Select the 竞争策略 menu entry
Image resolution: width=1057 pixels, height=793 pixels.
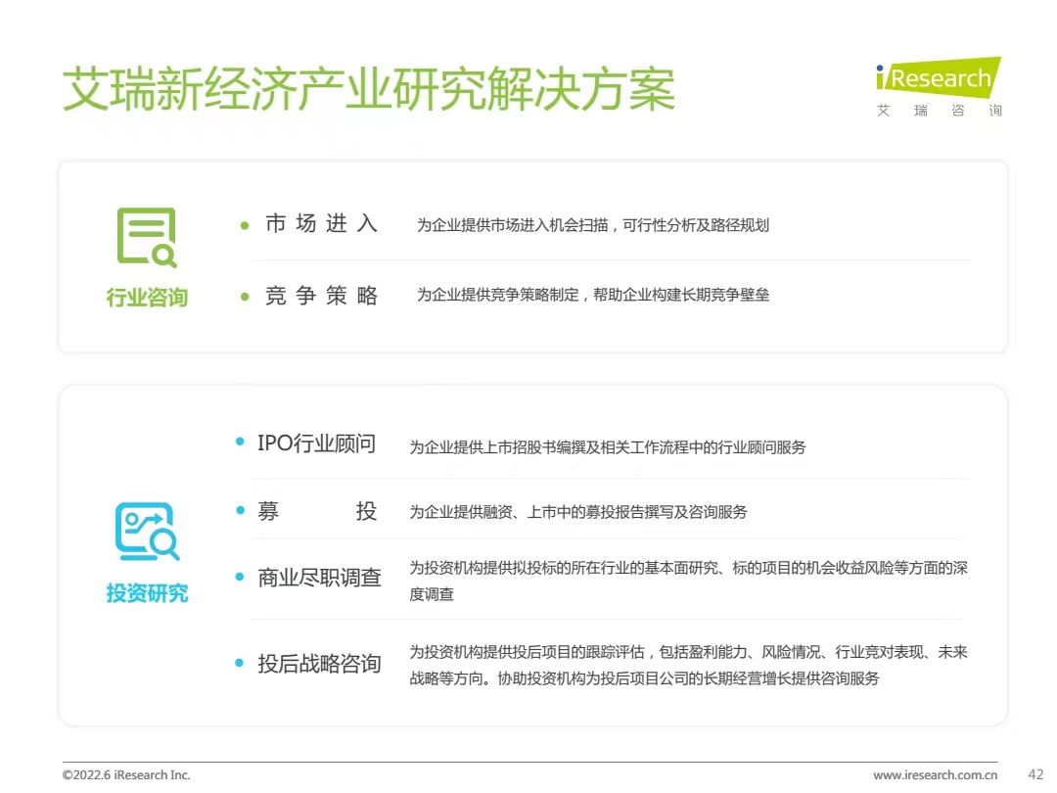(x=320, y=296)
